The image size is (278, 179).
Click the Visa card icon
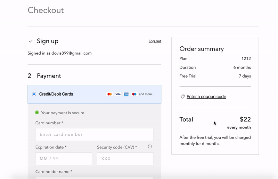pyautogui.click(x=118, y=94)
